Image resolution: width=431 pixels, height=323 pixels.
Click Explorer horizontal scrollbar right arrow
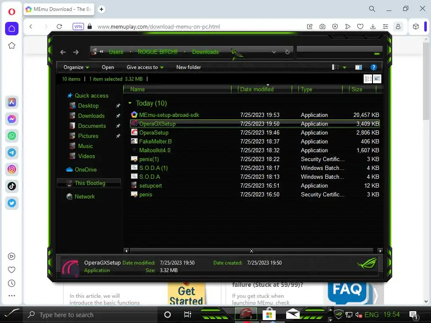pyautogui.click(x=380, y=251)
